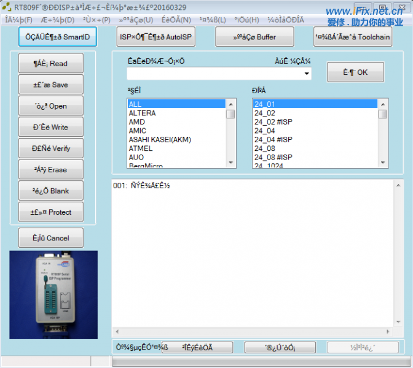Confirm with the OK button
This screenshot has width=413, height=368.
(355, 72)
